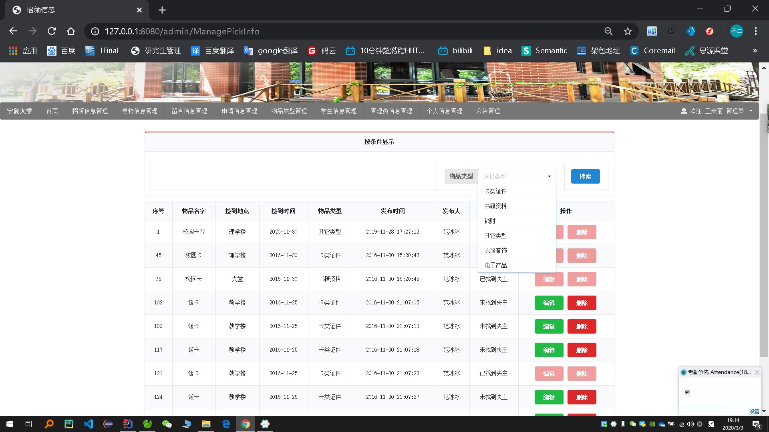The width and height of the screenshot is (769, 432).
Task: Open Visual Studio Code from the taskbar
Action: [x=88, y=424]
